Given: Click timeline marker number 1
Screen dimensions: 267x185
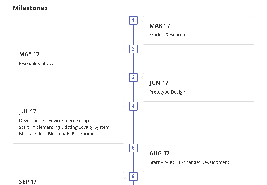Looking at the screenshot, I should 133,20.
